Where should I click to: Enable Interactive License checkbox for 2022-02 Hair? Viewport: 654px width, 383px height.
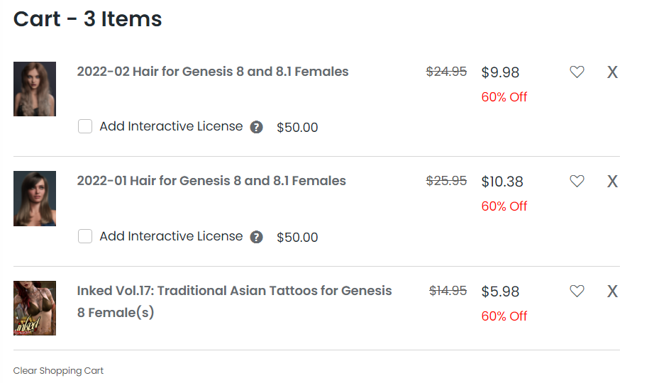(x=85, y=127)
